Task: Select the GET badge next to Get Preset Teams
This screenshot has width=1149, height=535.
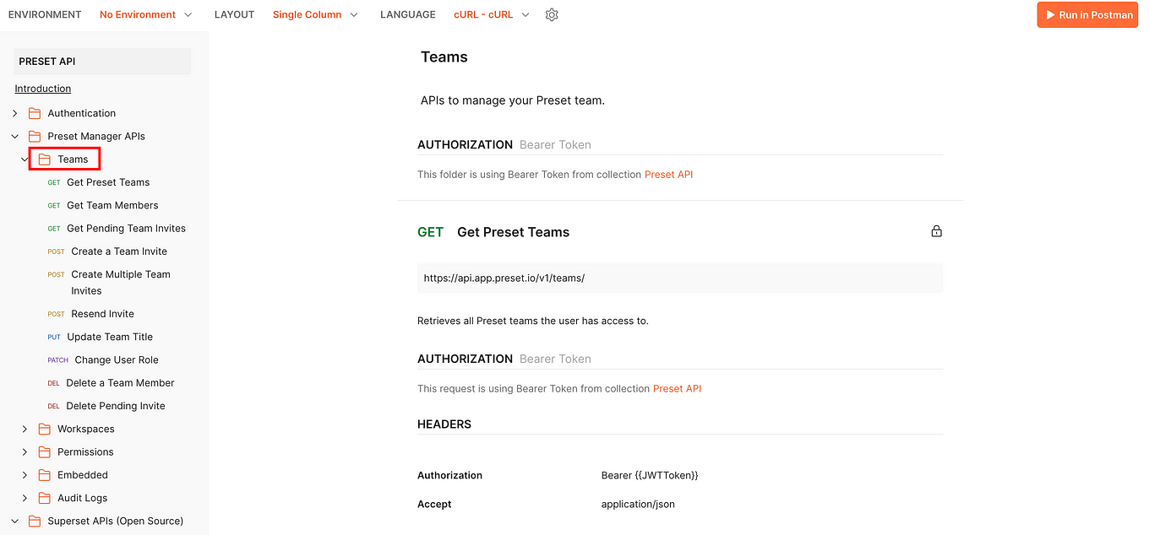Action: click(431, 231)
